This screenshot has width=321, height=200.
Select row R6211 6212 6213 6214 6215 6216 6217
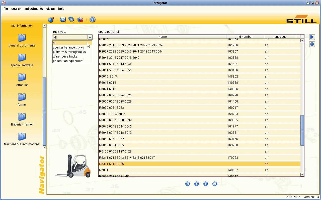[x=199, y=158]
